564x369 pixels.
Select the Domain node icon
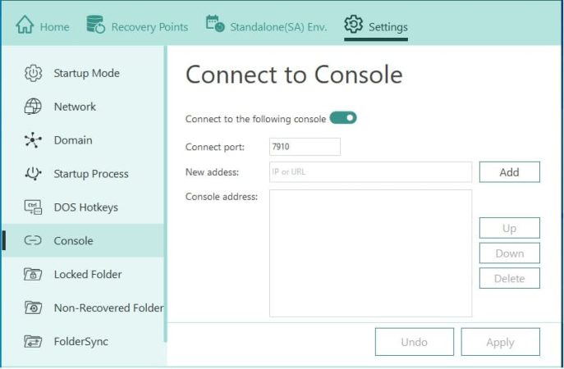(33, 140)
